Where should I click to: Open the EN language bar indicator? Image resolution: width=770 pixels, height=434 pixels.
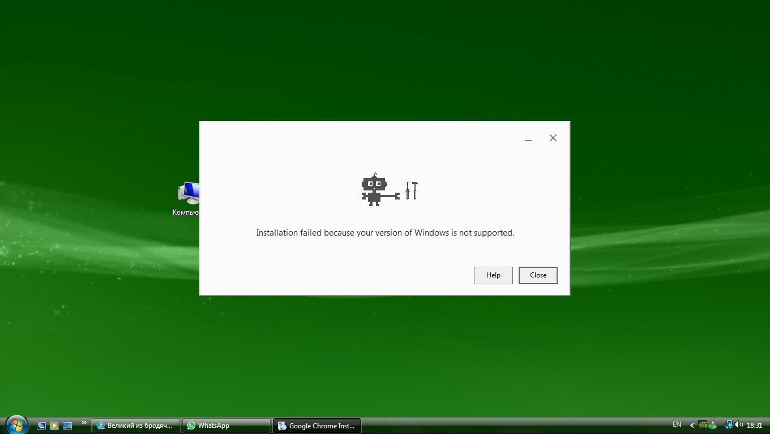pyautogui.click(x=677, y=424)
